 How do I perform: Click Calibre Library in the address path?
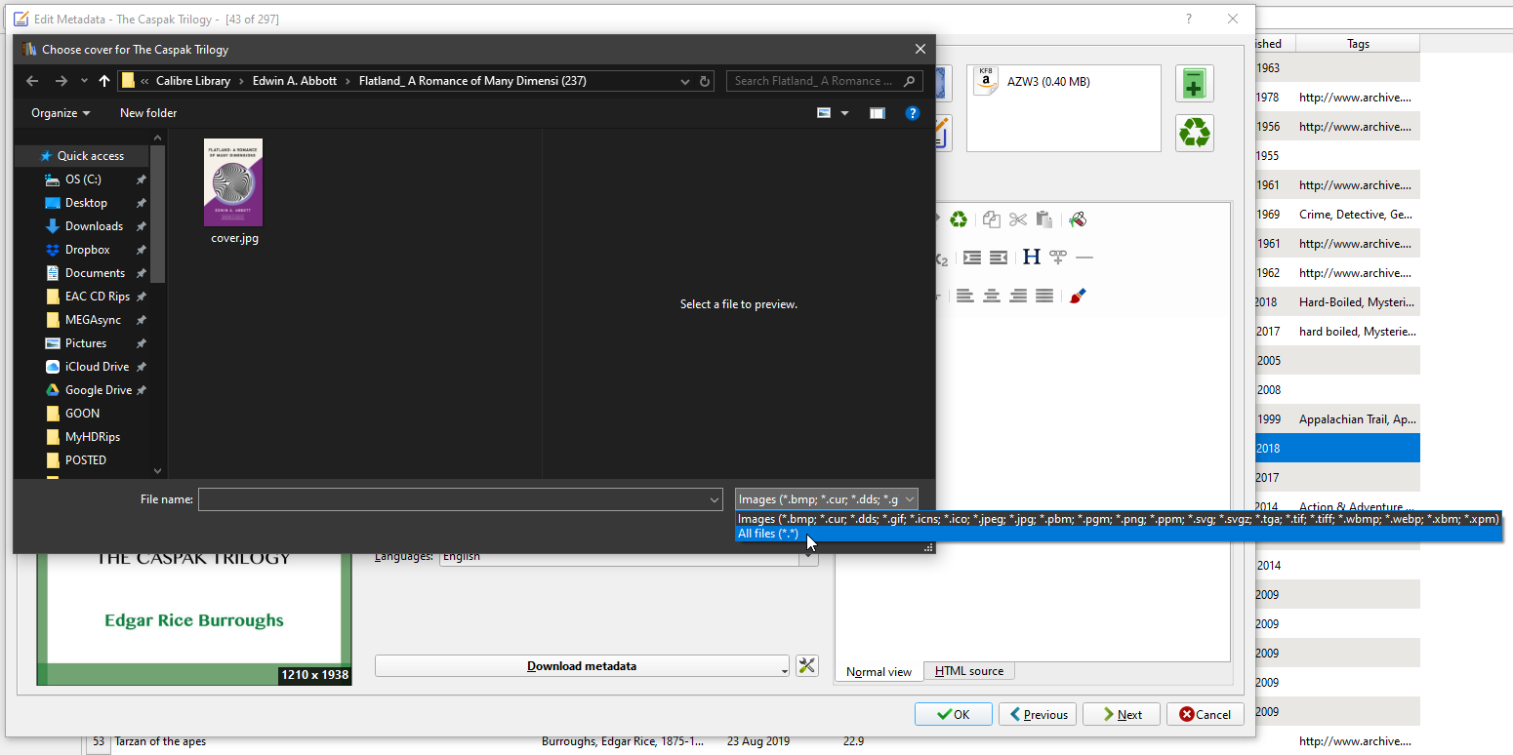coord(193,81)
